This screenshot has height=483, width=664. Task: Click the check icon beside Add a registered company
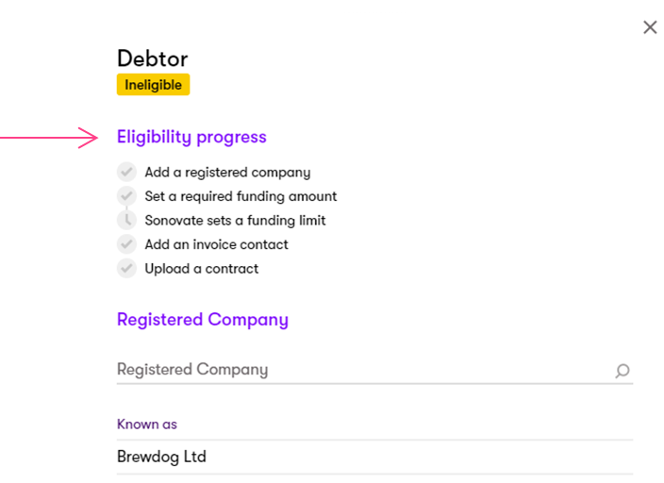click(x=126, y=172)
